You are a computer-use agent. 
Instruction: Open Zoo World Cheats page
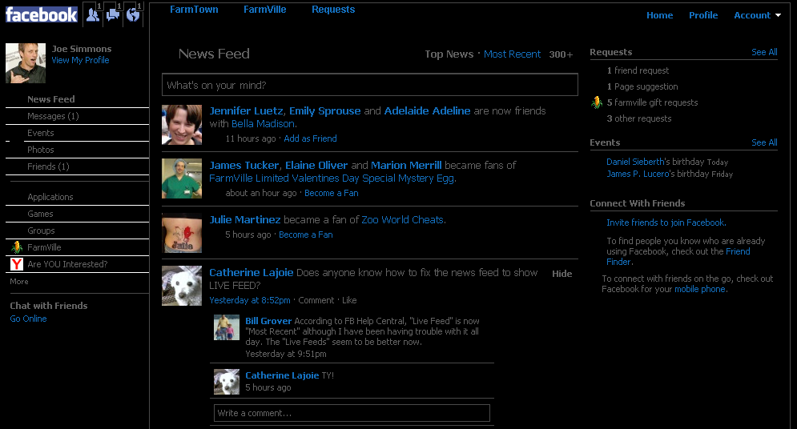[403, 220]
